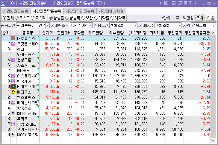Click the 매도잔량 column header
This screenshot has width=218, height=145.
(96, 33)
